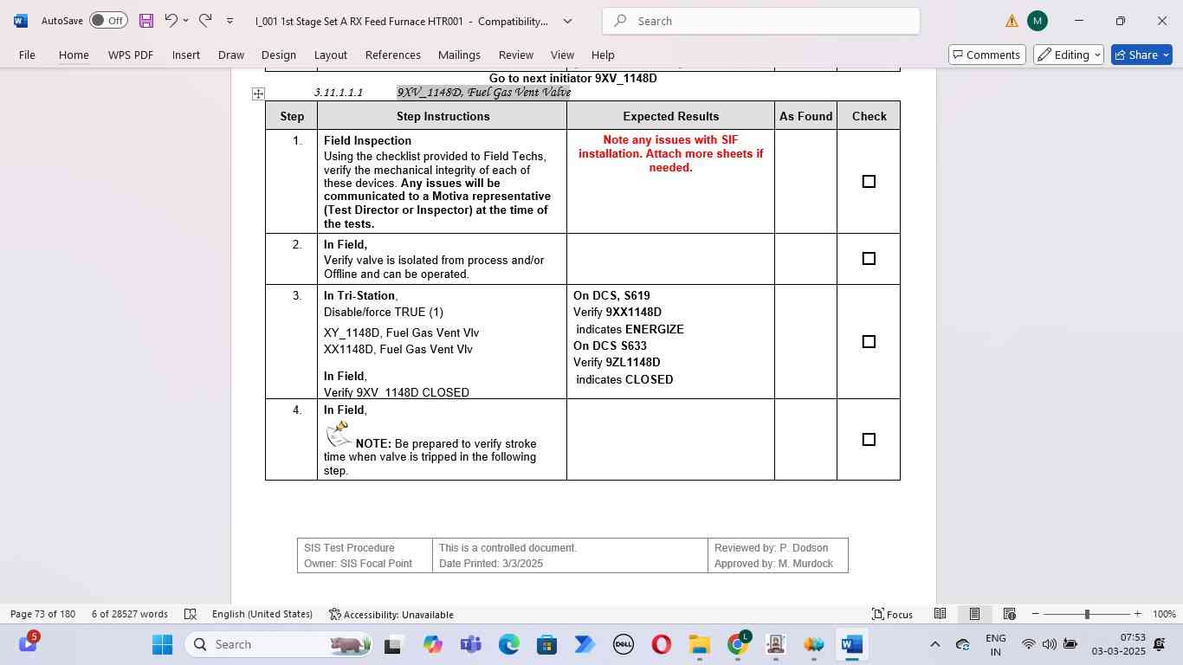Check the box for step 4 NOTE row
This screenshot has width=1183, height=665.
(869, 439)
